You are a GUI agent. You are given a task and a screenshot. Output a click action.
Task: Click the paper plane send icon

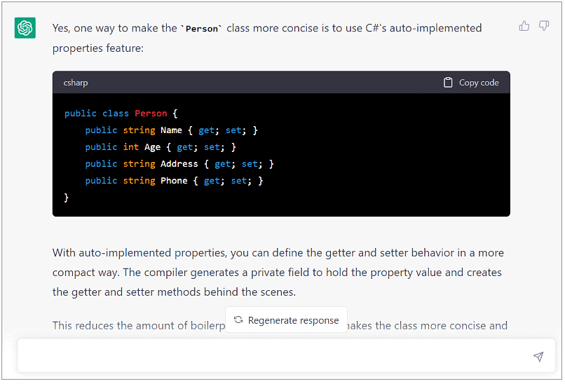tap(538, 356)
